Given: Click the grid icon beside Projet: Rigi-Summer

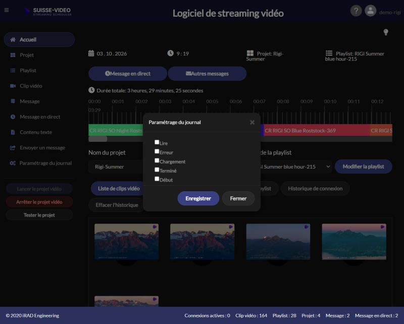Looking at the screenshot, I should point(250,53).
